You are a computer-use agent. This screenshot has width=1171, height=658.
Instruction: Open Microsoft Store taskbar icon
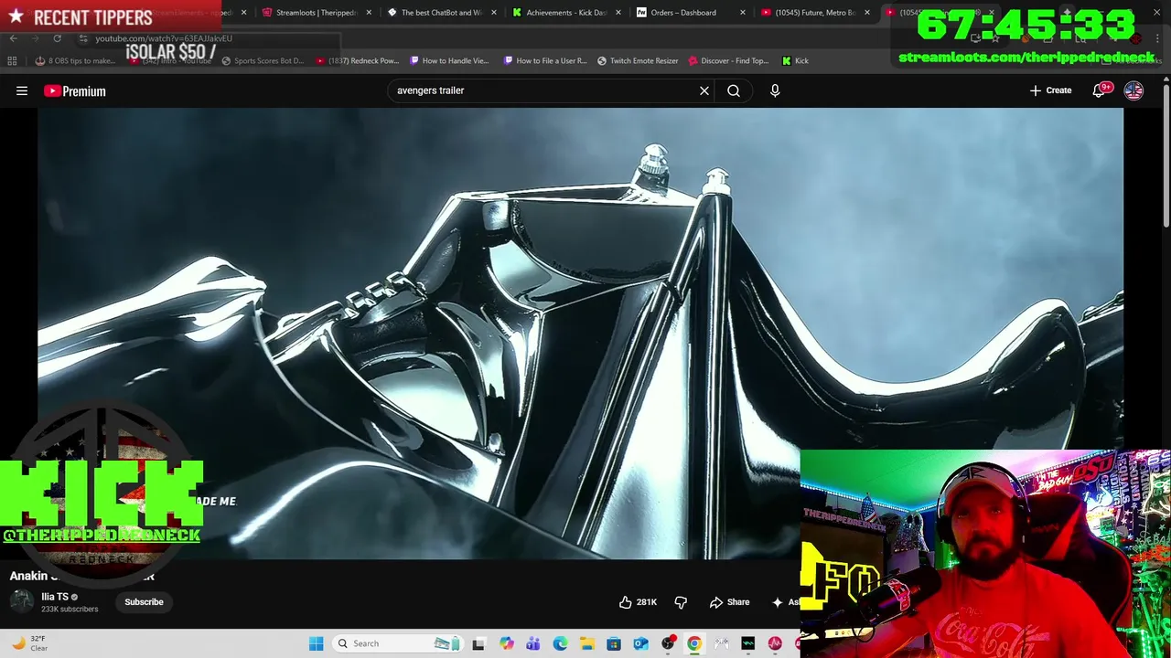click(x=614, y=643)
